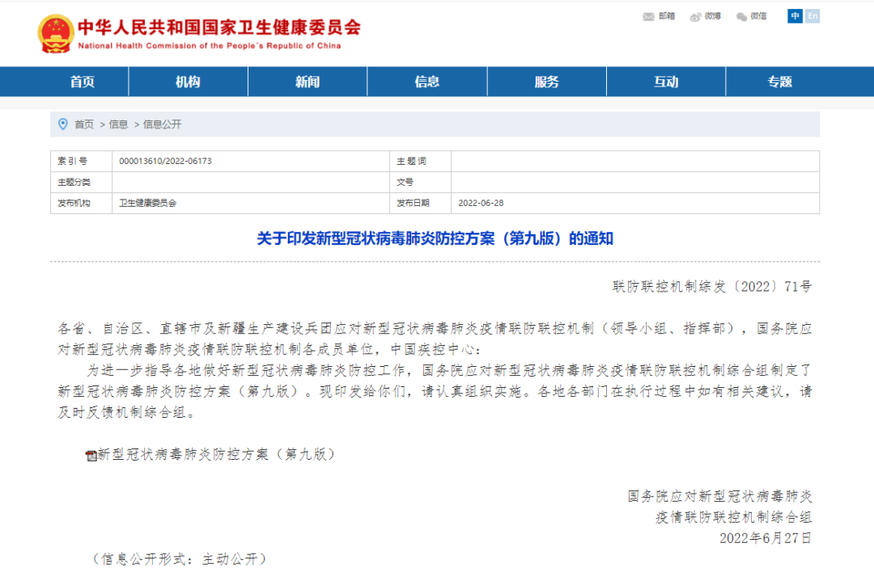Select the 机构 organization tab
Screen dimensions: 874x581
pos(188,81)
